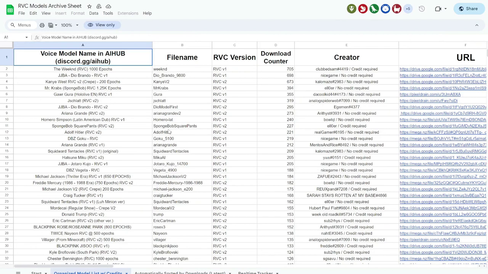This screenshot has width=488, height=274.
Task: Open the Tools menu
Action: click(108, 13)
